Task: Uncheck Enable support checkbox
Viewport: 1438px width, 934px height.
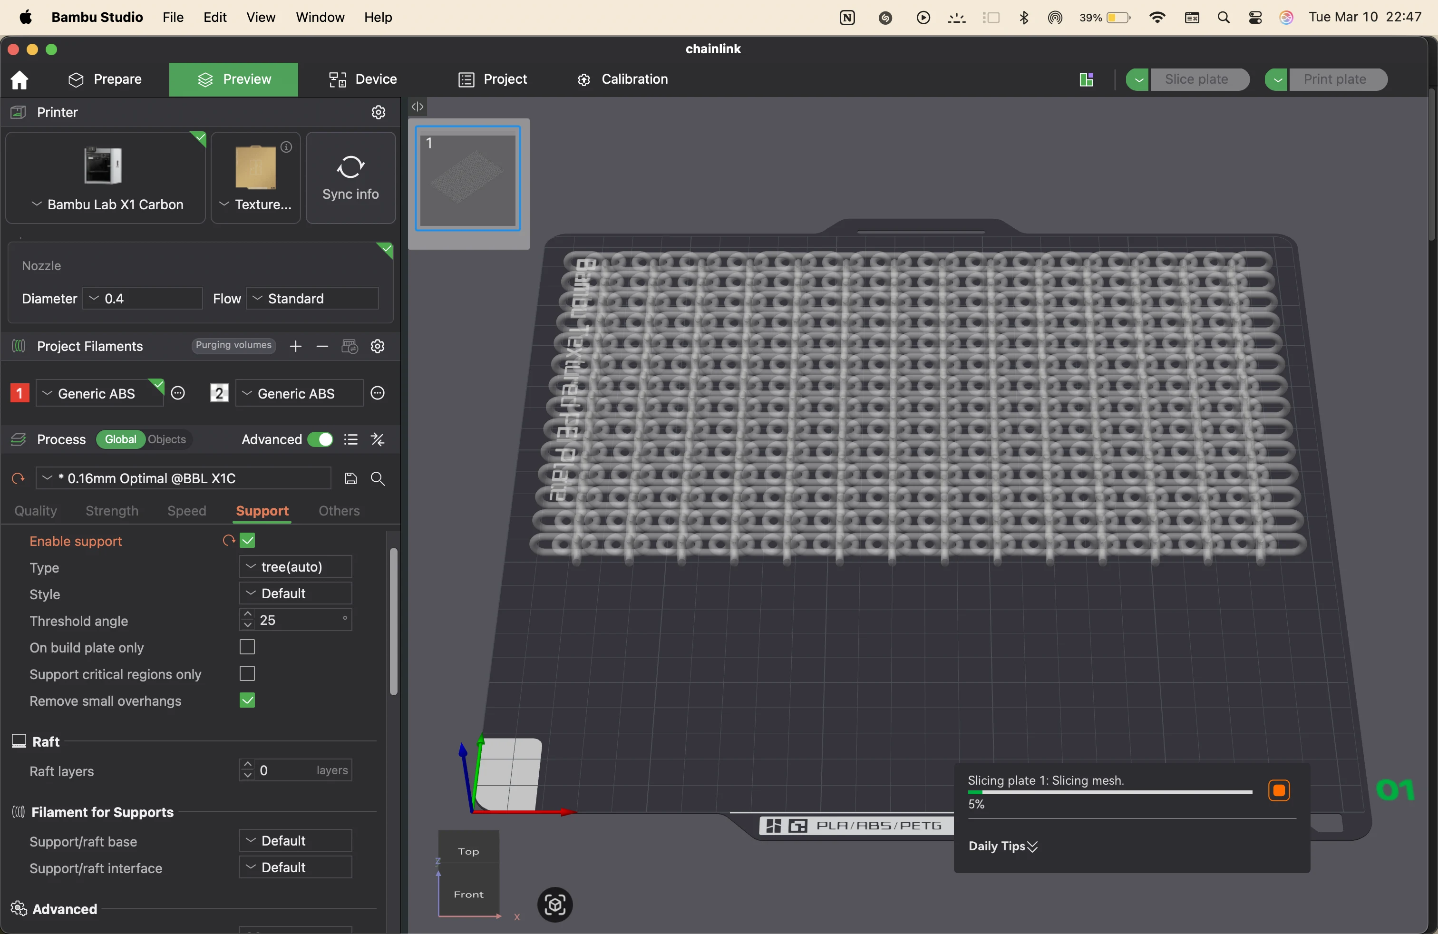Action: coord(248,541)
